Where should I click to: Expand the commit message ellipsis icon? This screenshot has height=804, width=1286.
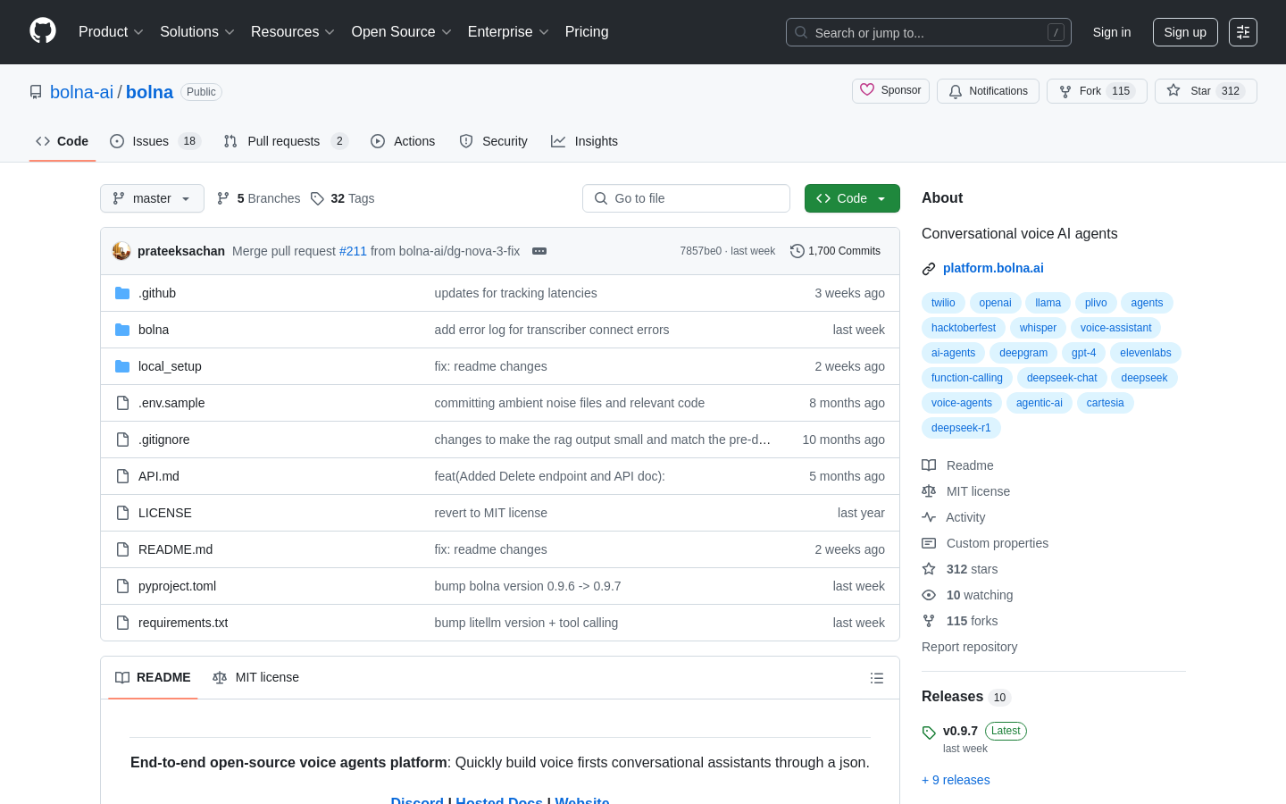click(539, 251)
